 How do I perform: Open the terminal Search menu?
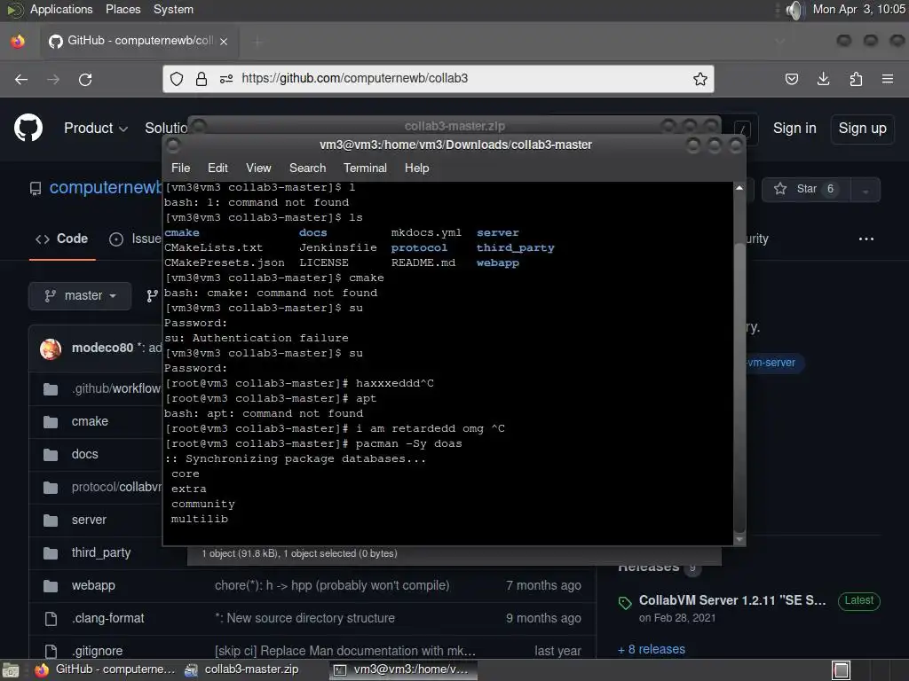click(307, 168)
